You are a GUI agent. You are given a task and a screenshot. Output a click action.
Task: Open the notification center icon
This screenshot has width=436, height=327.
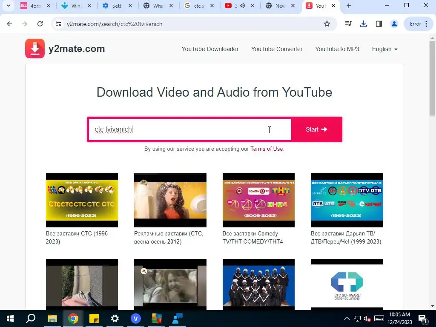(x=423, y=318)
